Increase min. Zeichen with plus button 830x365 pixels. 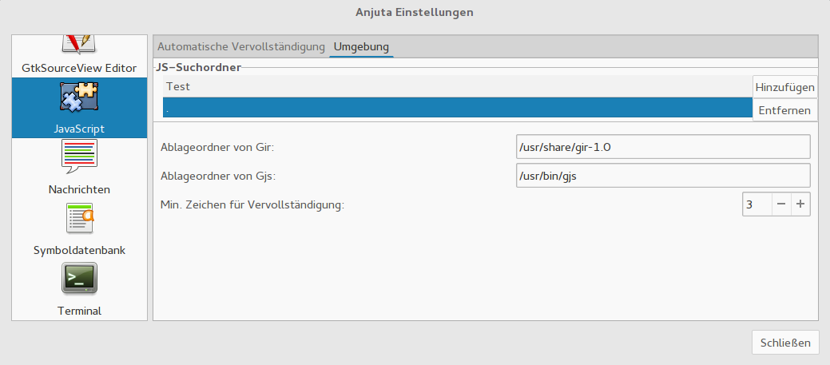coord(801,204)
